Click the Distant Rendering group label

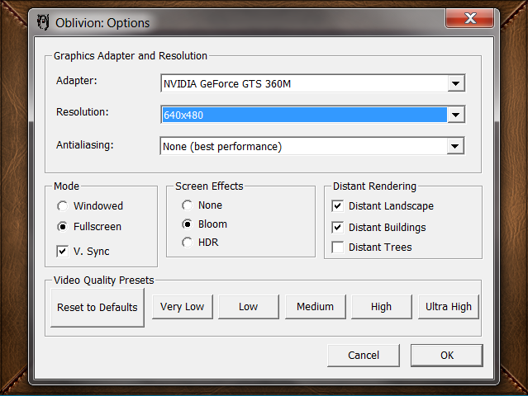(x=374, y=186)
